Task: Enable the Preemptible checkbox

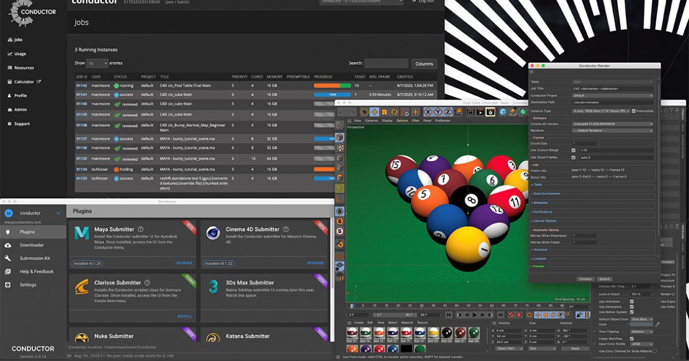Action: tap(633, 111)
